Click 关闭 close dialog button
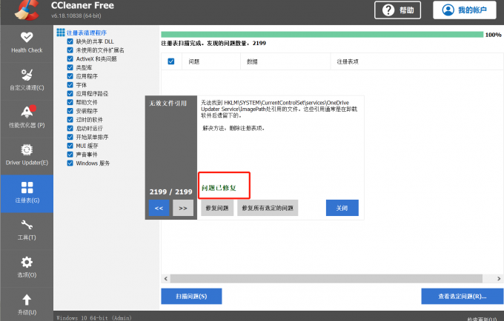 (342, 208)
